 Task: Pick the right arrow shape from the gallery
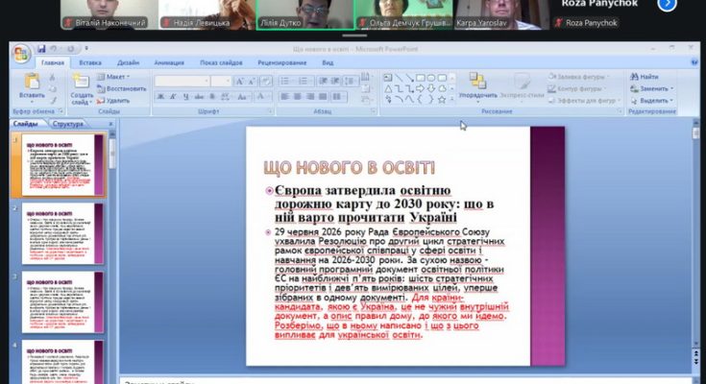tap(420, 88)
